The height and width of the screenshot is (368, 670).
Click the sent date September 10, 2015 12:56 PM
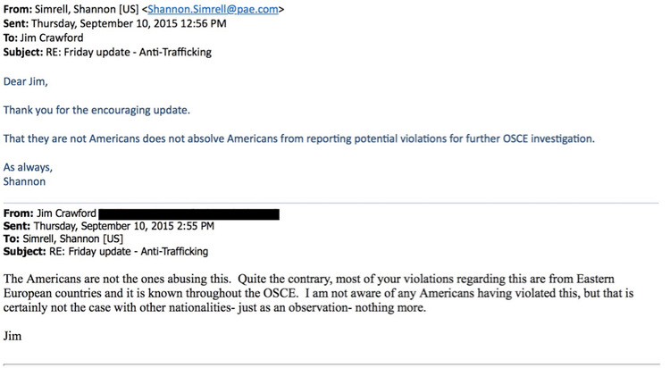point(129,23)
